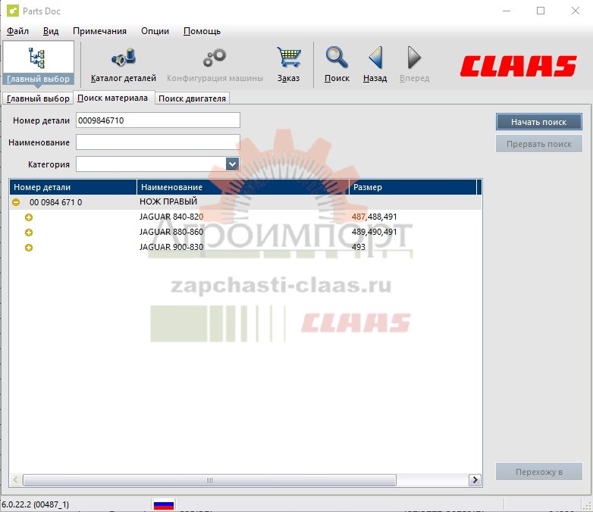The height and width of the screenshot is (512, 593).
Task: Switch to the Поиск материала tab
Action: click(113, 98)
